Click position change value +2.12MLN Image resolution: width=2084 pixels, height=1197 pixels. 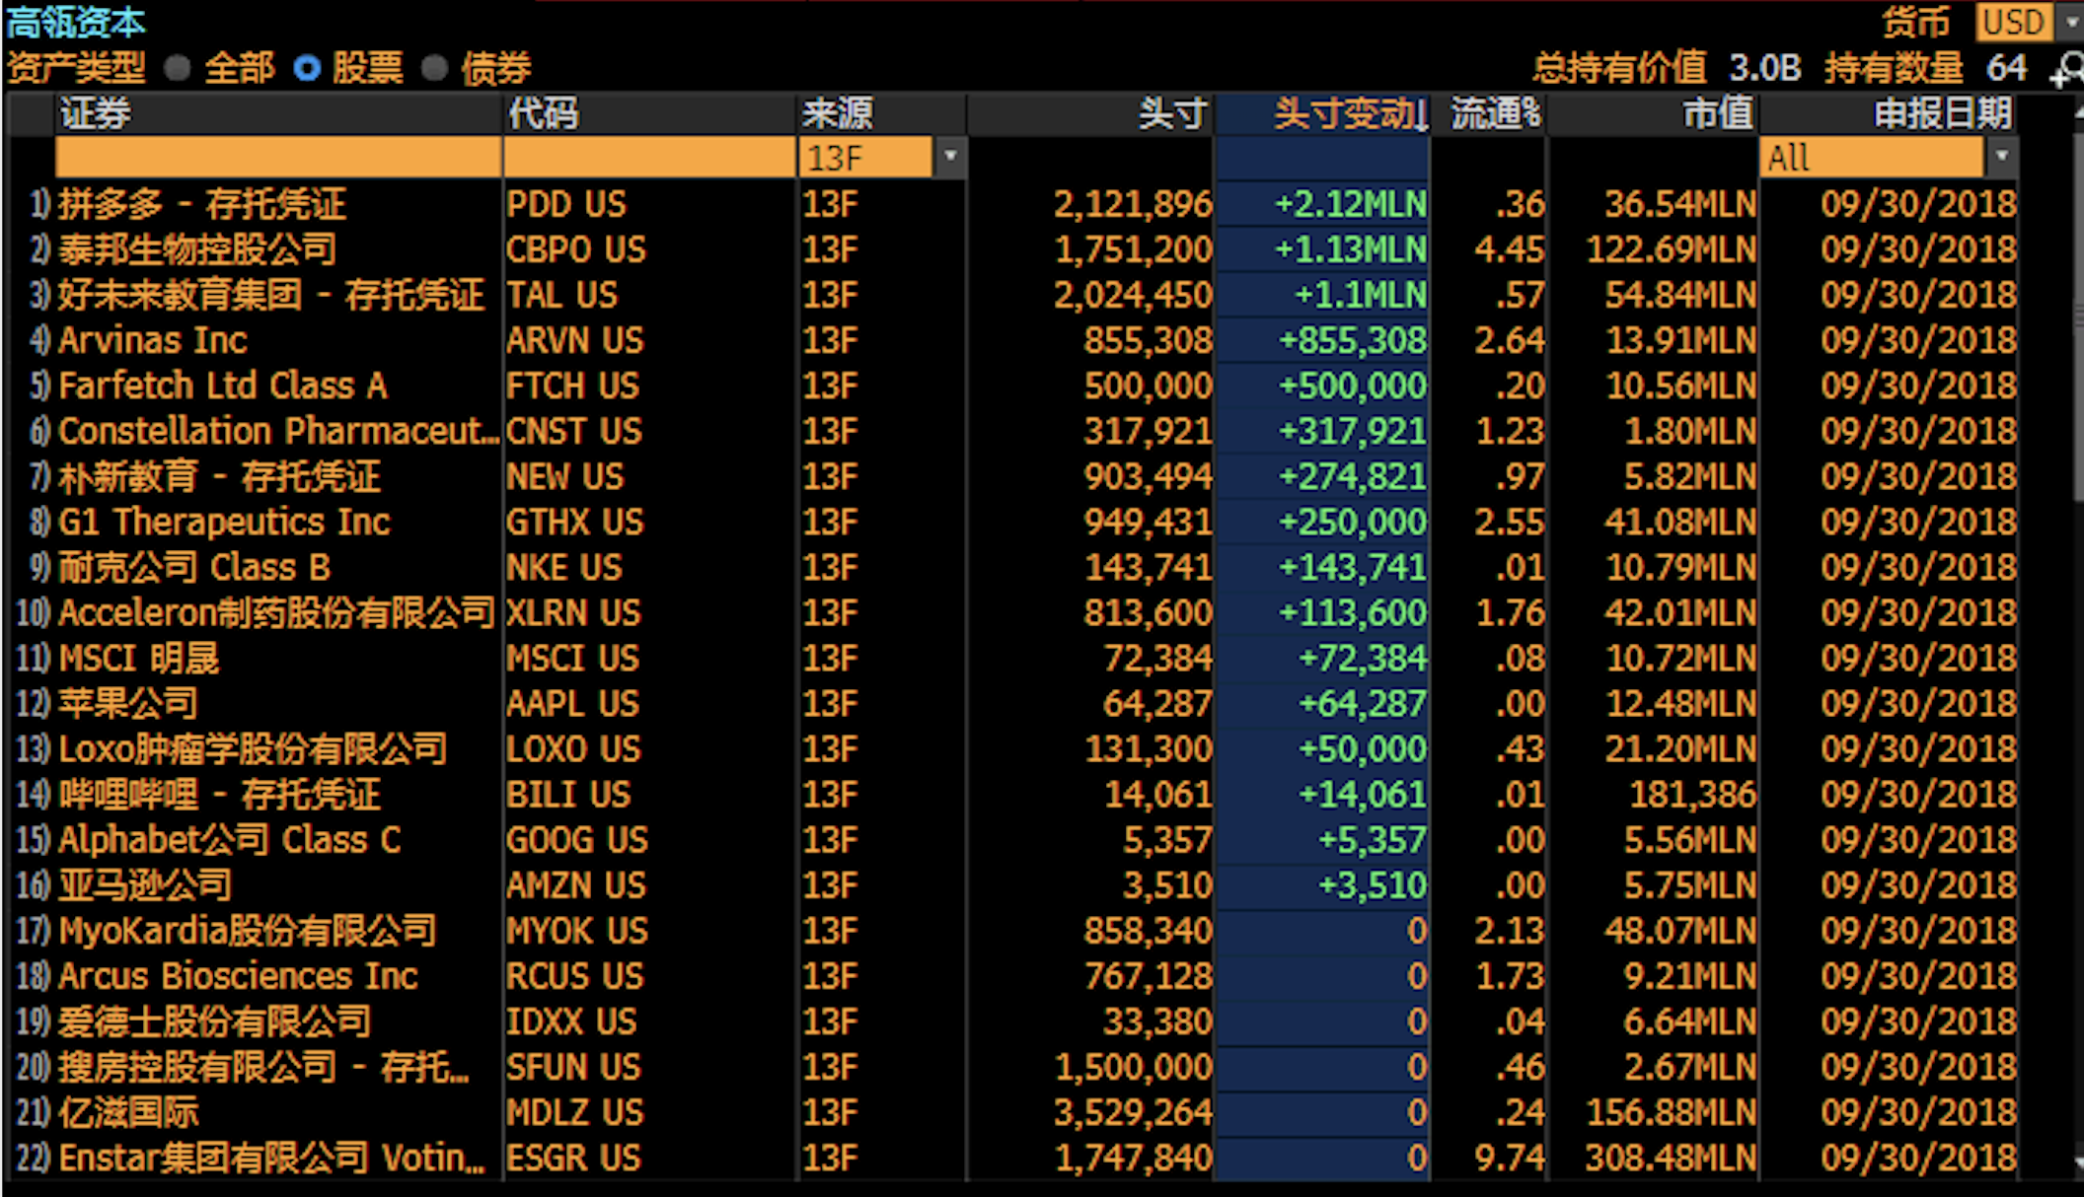[1351, 204]
